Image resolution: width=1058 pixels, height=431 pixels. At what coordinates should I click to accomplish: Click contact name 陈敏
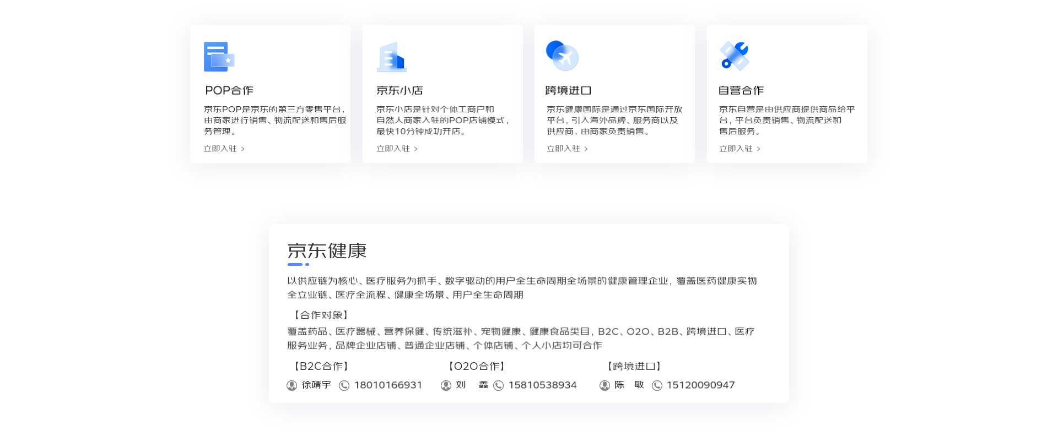pos(629,385)
